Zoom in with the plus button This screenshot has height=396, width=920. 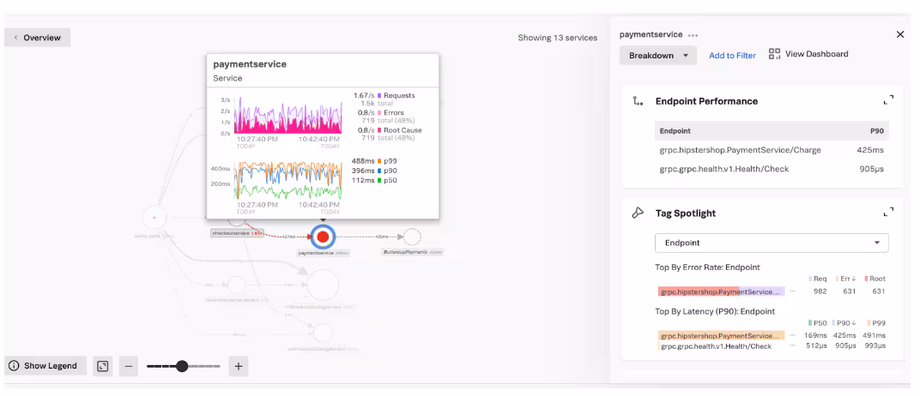(x=239, y=366)
